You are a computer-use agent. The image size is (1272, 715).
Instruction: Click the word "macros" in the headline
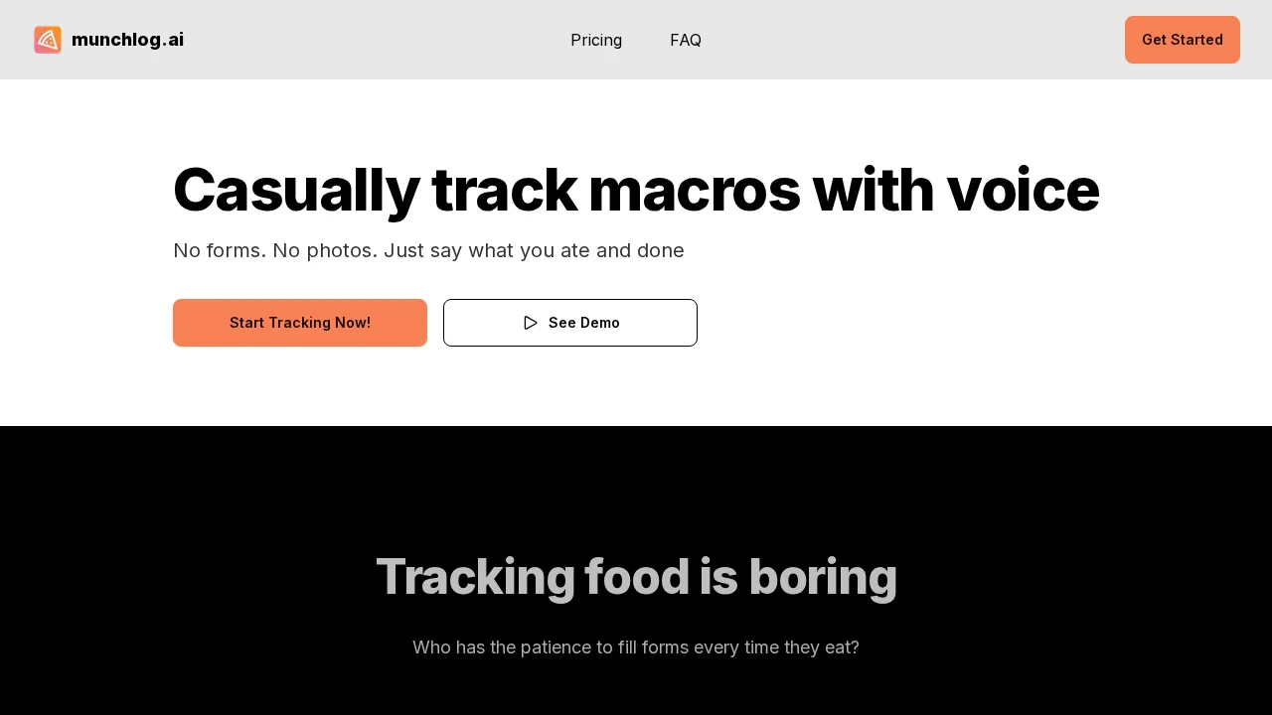694,191
